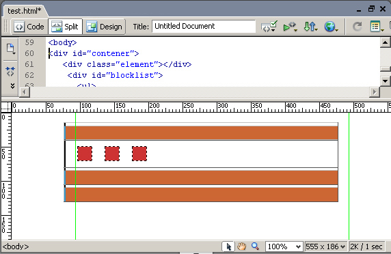Open the Check browser compatibility menu
391x254 pixels.
click(x=269, y=27)
